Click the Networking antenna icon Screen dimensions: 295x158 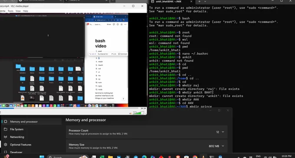6,137
